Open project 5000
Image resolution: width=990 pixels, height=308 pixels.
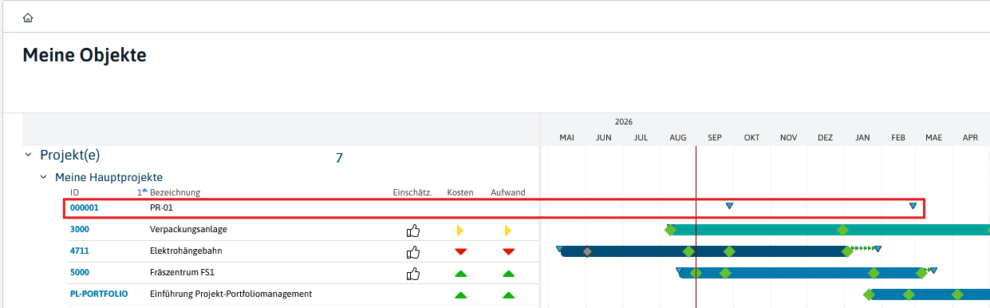coord(80,272)
